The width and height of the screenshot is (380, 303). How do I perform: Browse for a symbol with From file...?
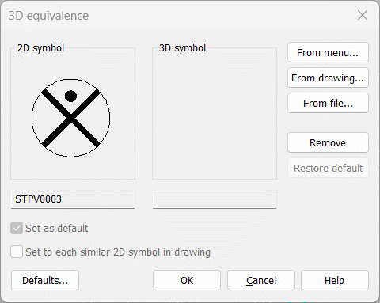(x=328, y=103)
